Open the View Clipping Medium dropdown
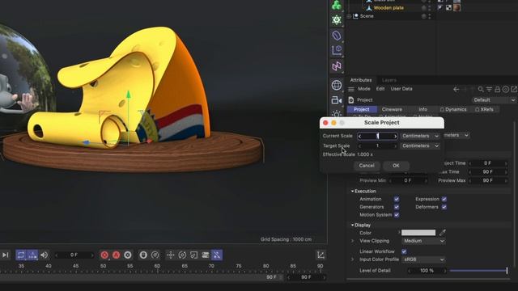The height and width of the screenshot is (291, 518). [423, 241]
